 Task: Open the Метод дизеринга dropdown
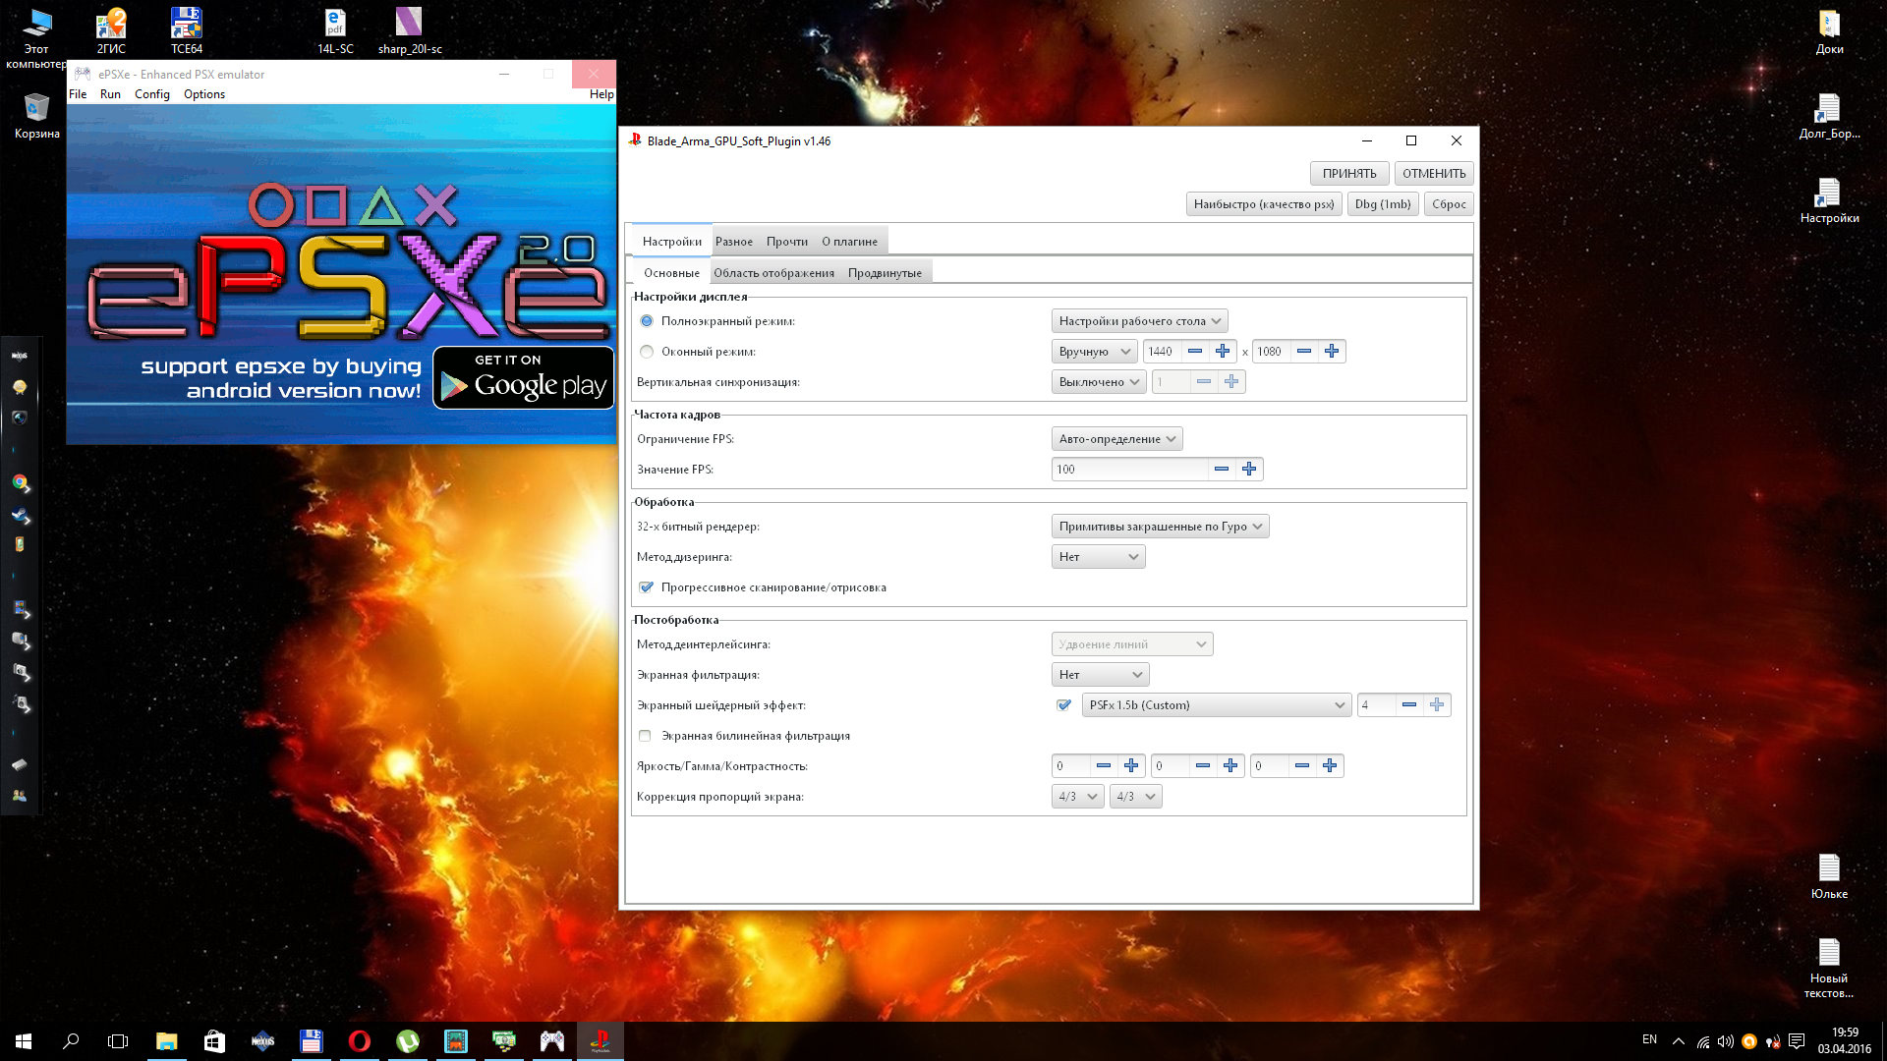pos(1098,557)
